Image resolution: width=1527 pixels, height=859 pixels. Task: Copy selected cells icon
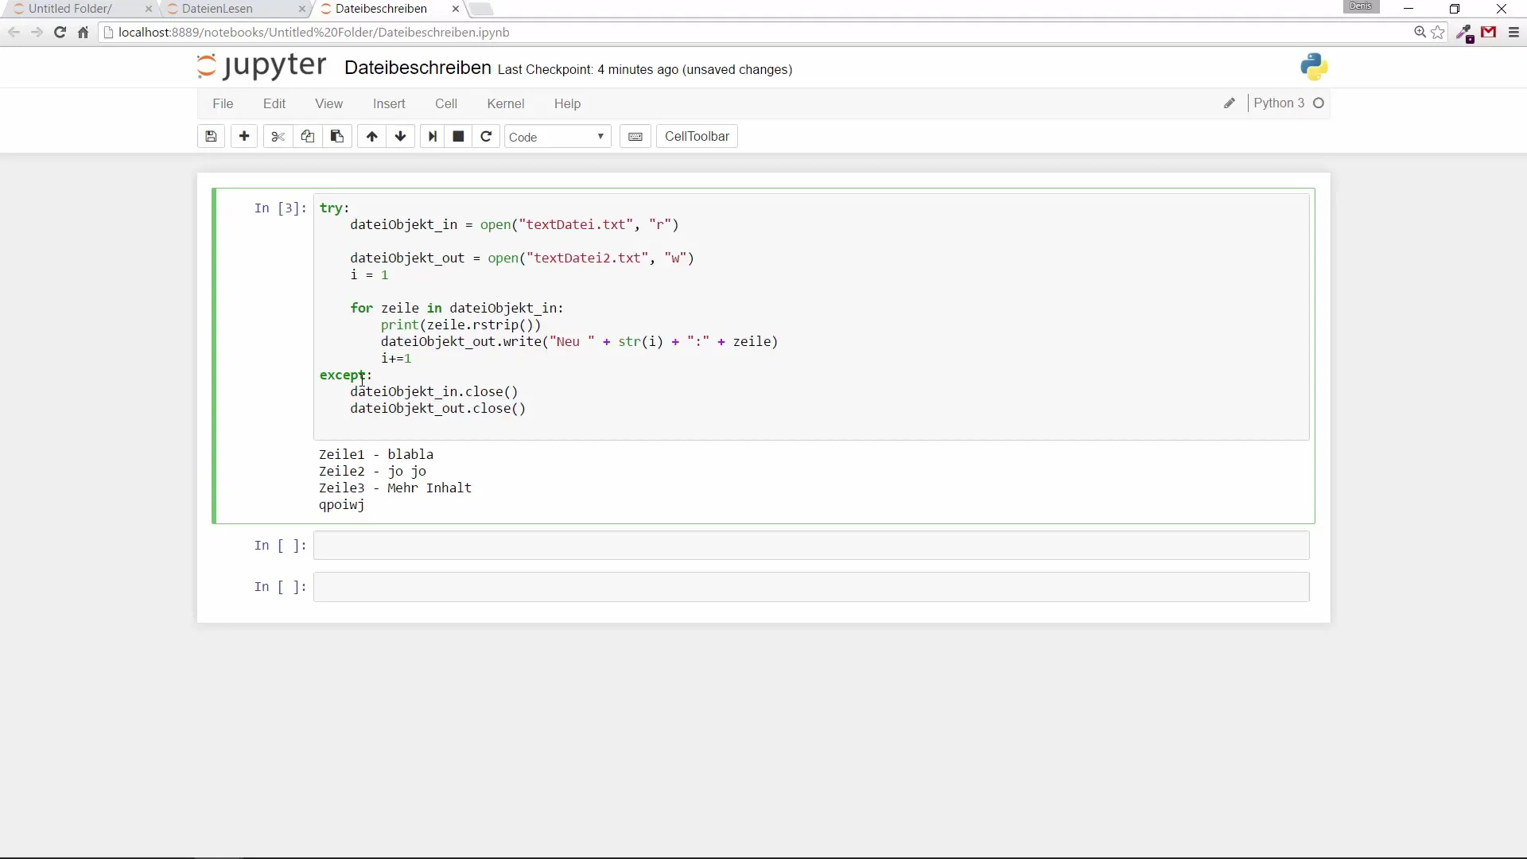pyautogui.click(x=307, y=137)
